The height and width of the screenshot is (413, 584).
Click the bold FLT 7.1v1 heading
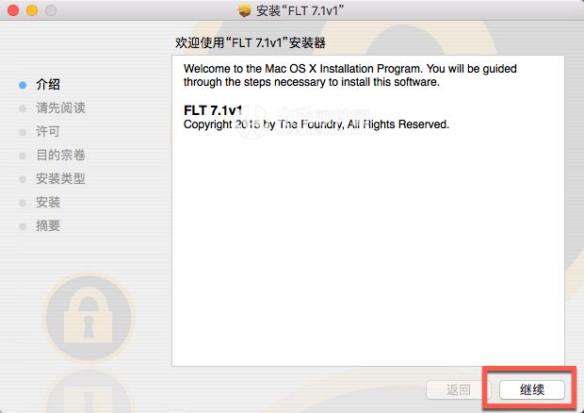213,110
